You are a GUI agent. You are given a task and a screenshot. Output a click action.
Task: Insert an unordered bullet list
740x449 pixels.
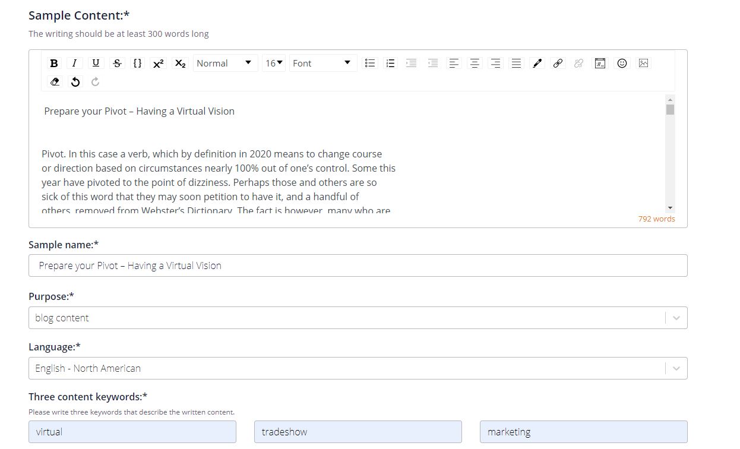click(370, 63)
